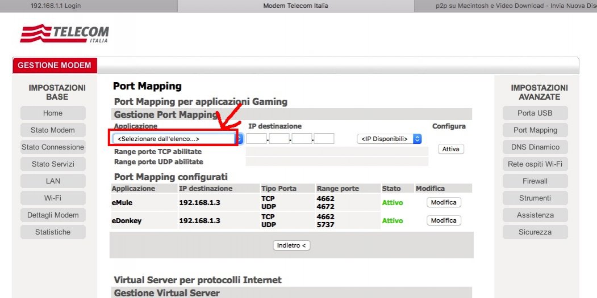Expand the IP Disponibili dropdown

389,139
